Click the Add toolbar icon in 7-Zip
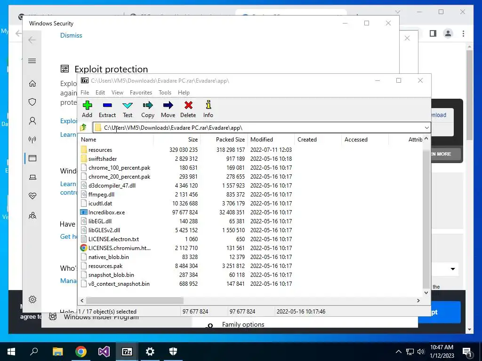482x361 pixels. click(87, 109)
